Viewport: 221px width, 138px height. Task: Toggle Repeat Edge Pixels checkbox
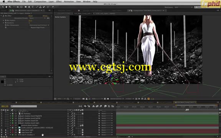[30, 28]
